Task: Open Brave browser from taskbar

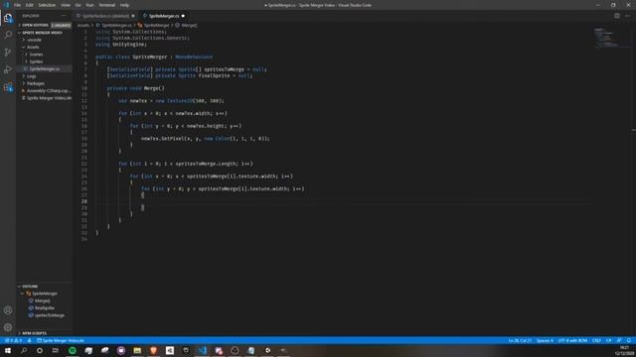Action: pyautogui.click(x=153, y=350)
